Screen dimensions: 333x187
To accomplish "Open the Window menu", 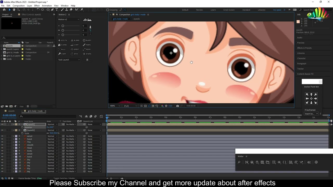I will pos(65,6).
